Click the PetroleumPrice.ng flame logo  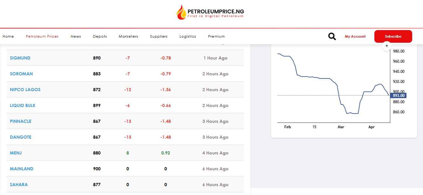tap(182, 12)
